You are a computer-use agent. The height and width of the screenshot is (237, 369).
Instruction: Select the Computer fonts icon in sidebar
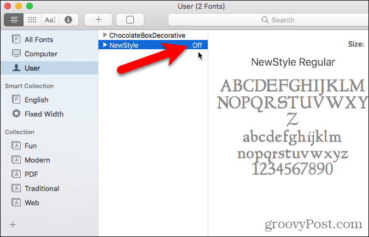click(x=16, y=54)
